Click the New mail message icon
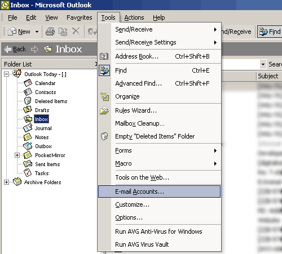This screenshot has width=282, height=254. [12, 32]
